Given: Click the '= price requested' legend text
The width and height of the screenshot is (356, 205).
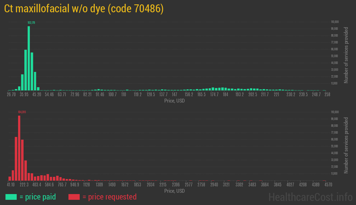Looking at the screenshot, I should (x=109, y=197).
